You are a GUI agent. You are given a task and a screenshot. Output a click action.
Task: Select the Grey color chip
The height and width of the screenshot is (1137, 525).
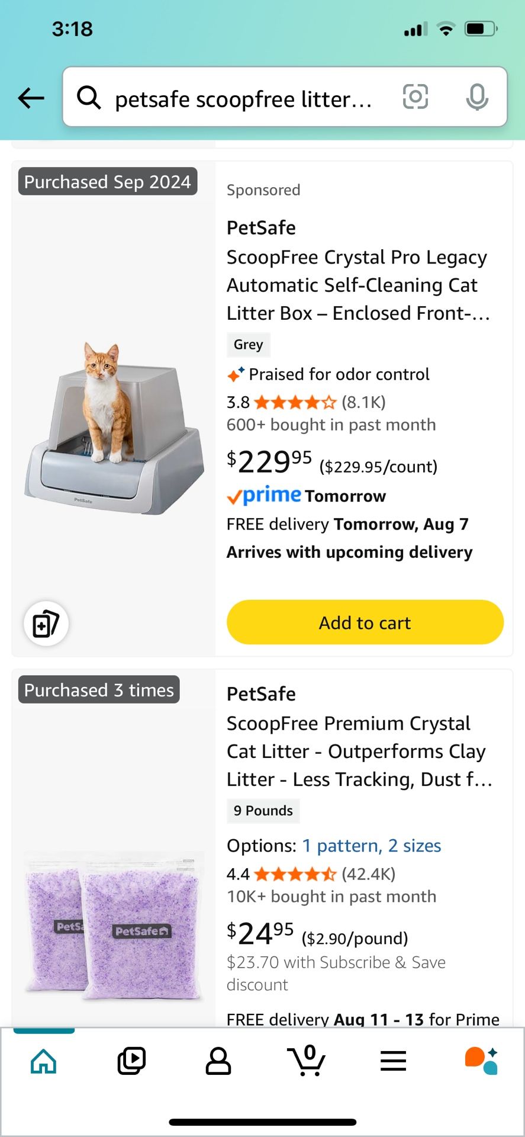point(248,345)
